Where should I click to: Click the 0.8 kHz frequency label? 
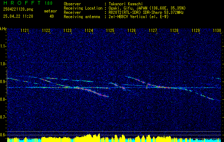click(x=3, y=99)
